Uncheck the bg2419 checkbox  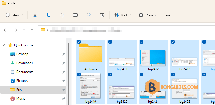coord(79,74)
